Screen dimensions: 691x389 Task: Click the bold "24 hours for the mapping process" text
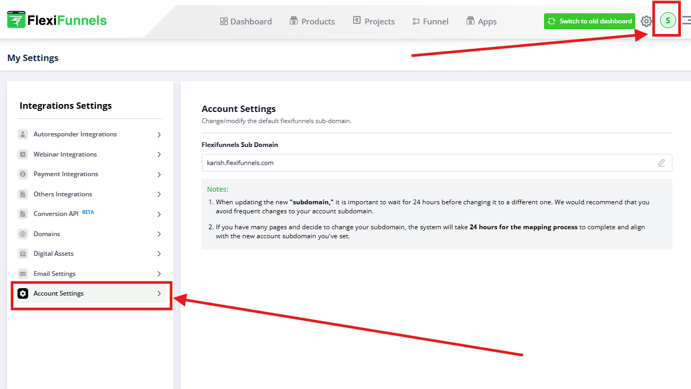(523, 227)
